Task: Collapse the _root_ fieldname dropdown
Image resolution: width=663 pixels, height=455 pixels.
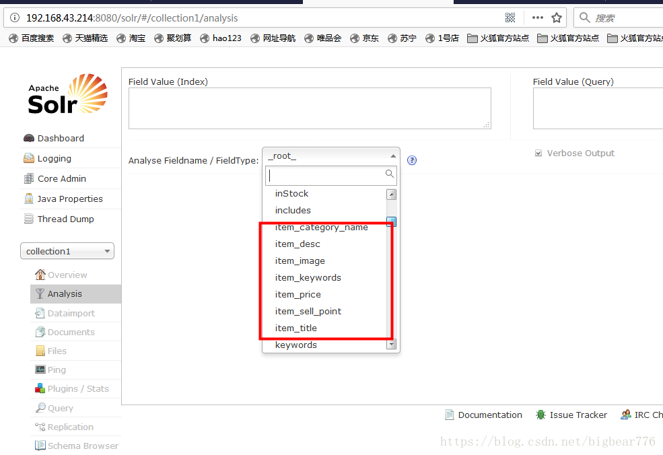Action: [331, 156]
